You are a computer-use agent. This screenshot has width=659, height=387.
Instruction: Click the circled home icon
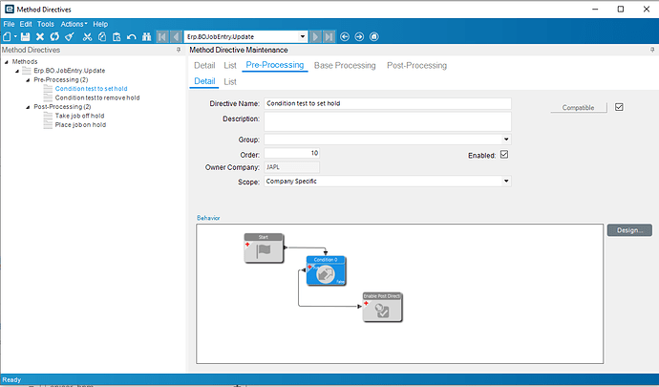(x=374, y=36)
